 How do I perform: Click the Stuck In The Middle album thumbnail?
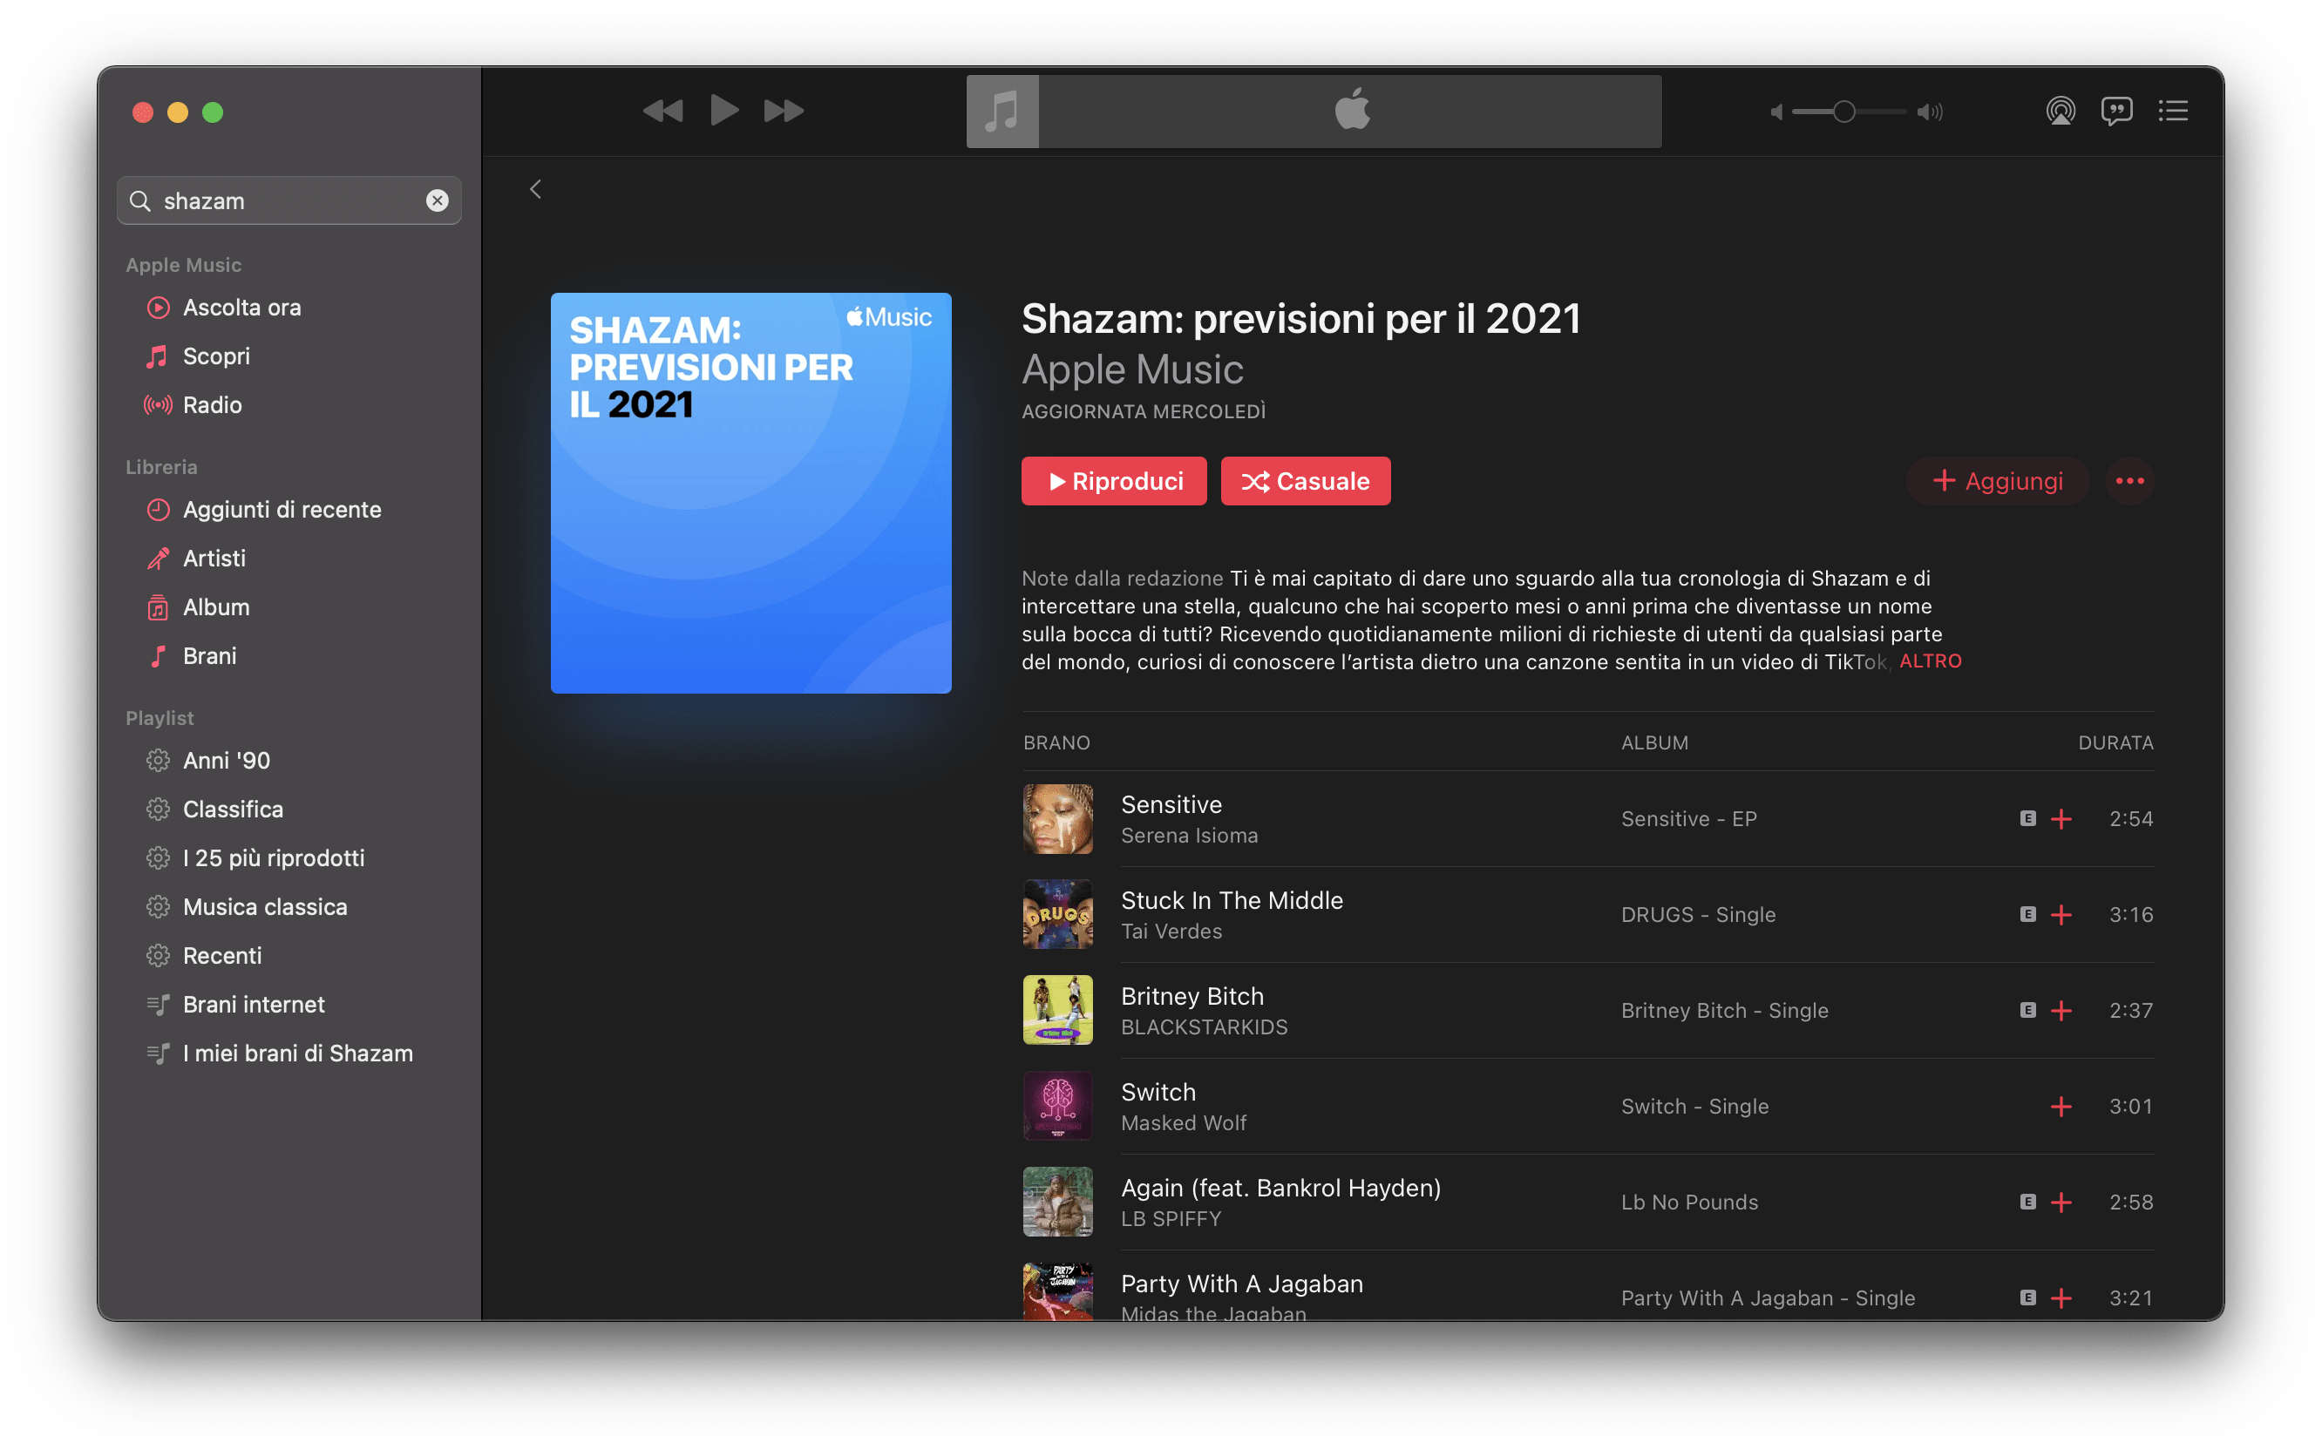(x=1057, y=914)
